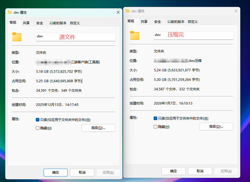This screenshot has width=250, height=182.
Task: Open 高级(D)... settings in 压缩完 dialog
Action: point(216,127)
